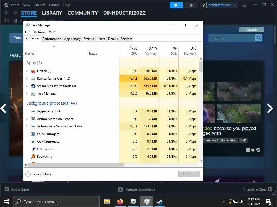Expand the Firefox (9) process group

pyautogui.click(x=27, y=71)
